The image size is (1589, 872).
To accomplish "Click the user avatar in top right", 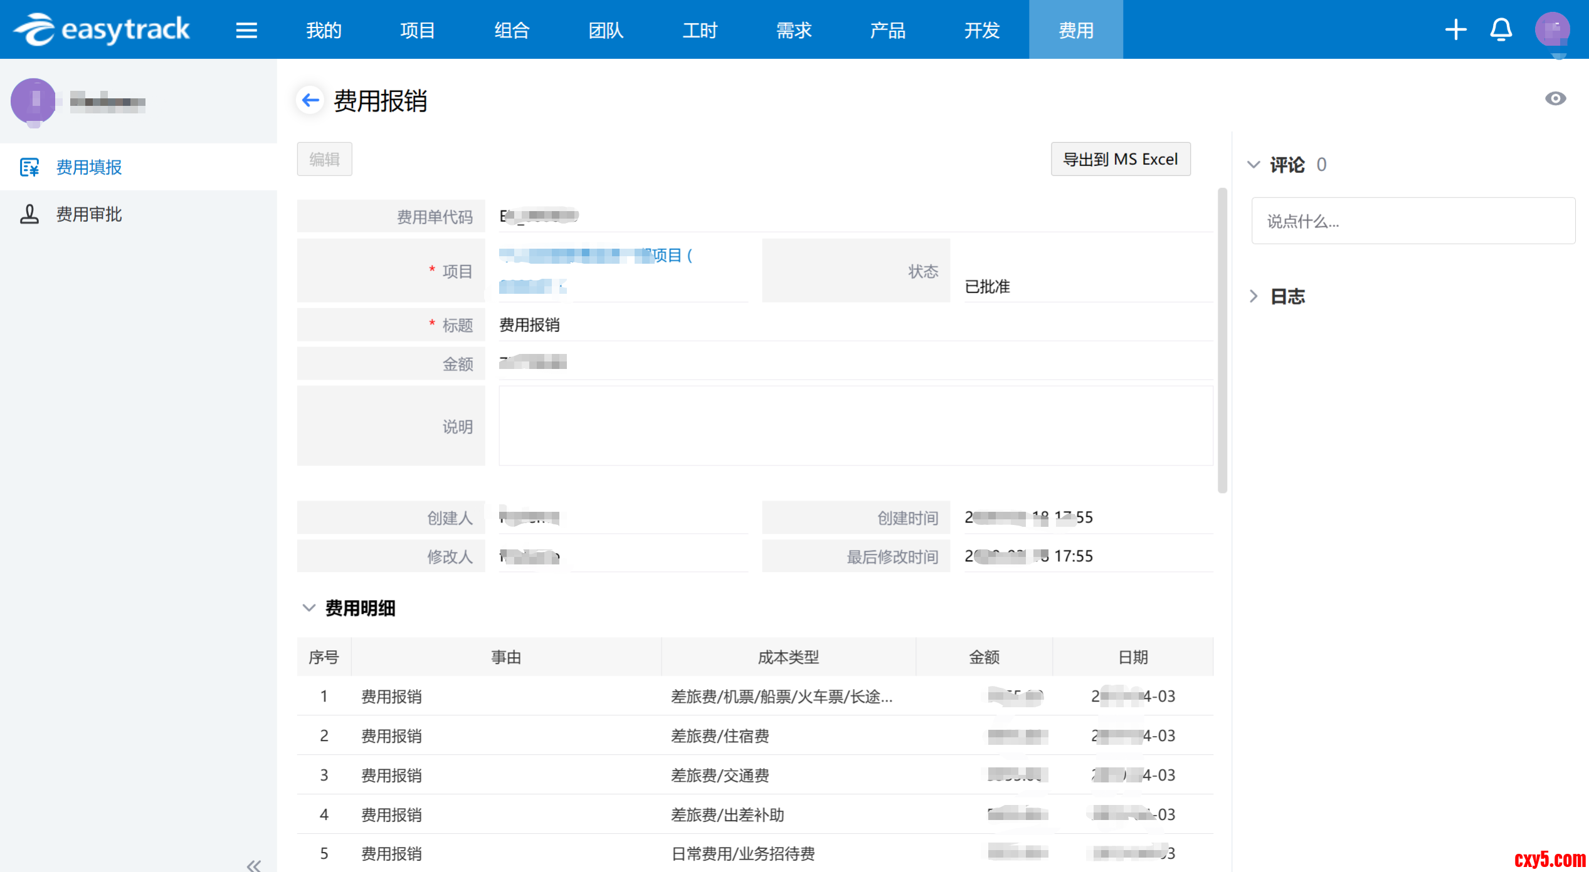I will [x=1552, y=29].
